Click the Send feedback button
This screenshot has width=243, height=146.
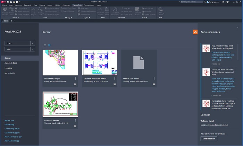pos(209,139)
